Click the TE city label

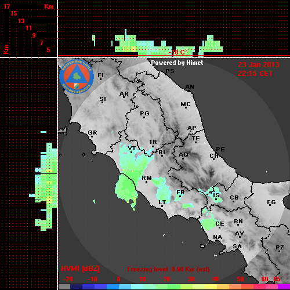click(196, 139)
